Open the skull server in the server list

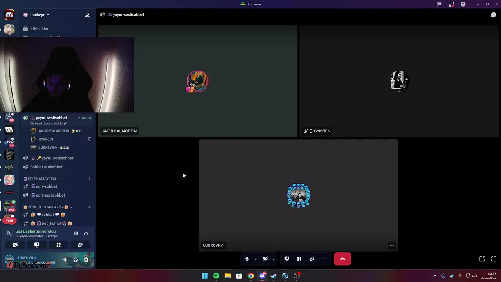click(9, 155)
